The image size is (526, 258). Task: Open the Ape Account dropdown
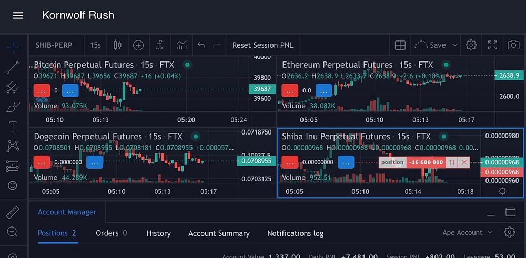click(x=467, y=232)
